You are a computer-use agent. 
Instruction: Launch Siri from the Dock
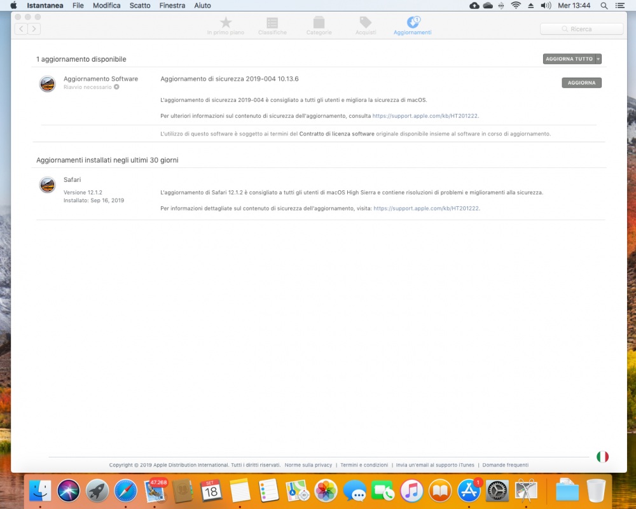[69, 491]
